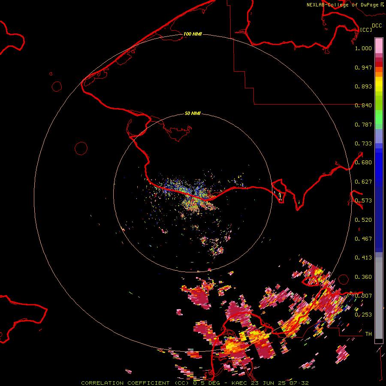Click the 0.733 scale value
The image size is (386, 386).
[x=363, y=144]
